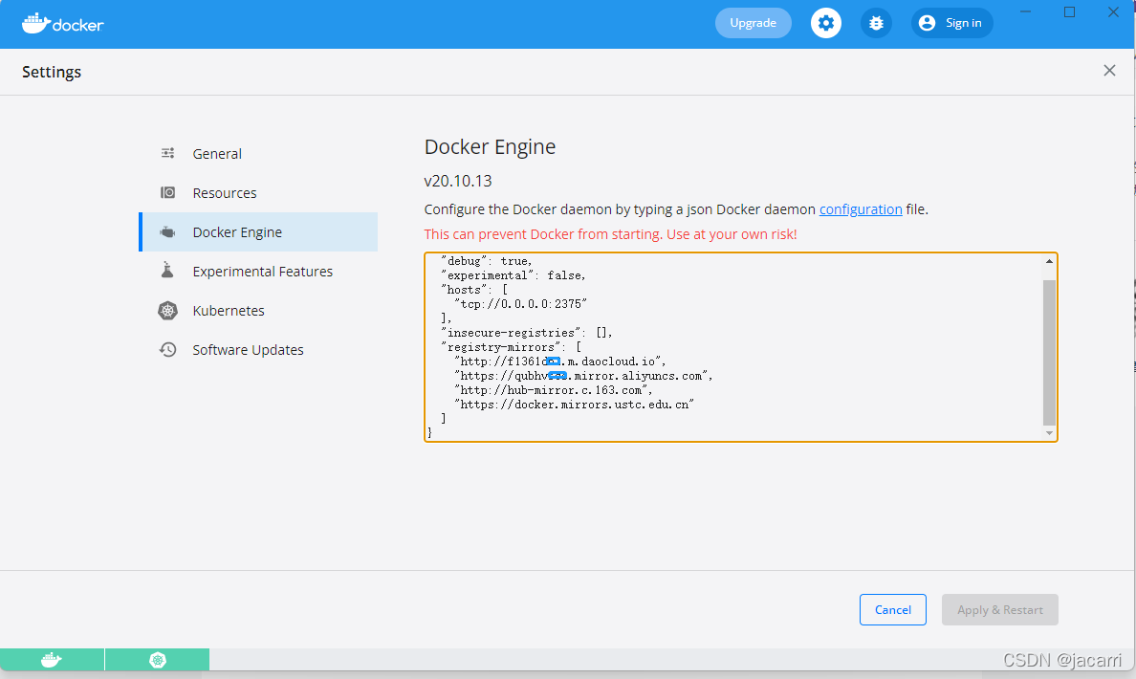The height and width of the screenshot is (679, 1136).
Task: Click the Kubernetes status icon at bottom
Action: [x=157, y=660]
